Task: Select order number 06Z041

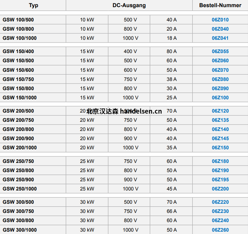Action: point(220,38)
